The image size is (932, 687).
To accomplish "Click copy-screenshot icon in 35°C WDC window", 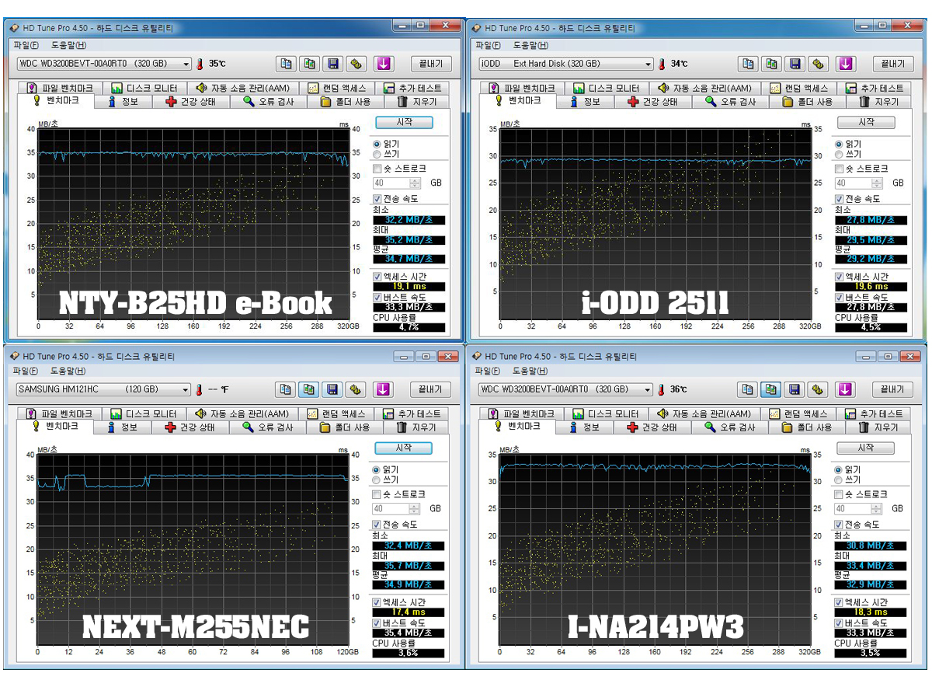I will [310, 64].
